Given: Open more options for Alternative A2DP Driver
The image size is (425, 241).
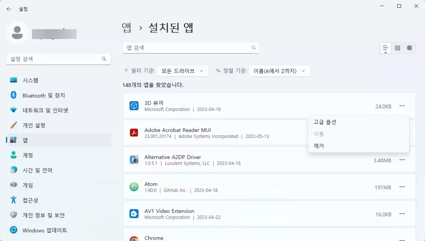Looking at the screenshot, I should [x=402, y=160].
